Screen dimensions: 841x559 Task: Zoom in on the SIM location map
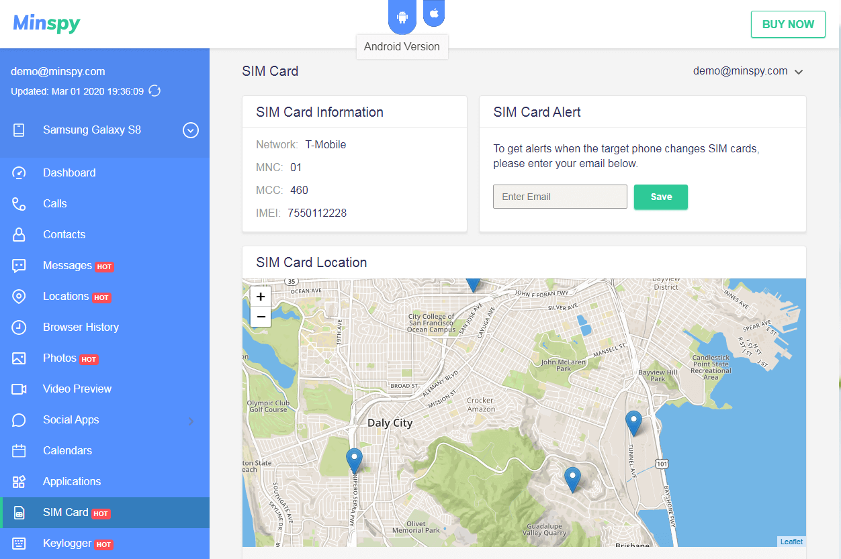point(261,297)
